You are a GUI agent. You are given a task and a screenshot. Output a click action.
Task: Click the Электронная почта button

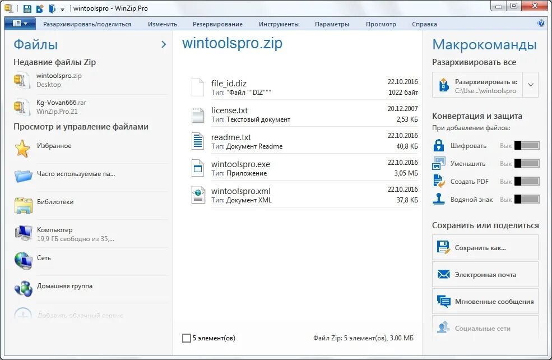(485, 274)
